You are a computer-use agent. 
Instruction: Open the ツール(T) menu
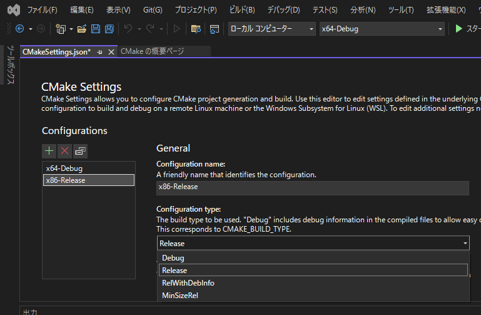(x=401, y=10)
